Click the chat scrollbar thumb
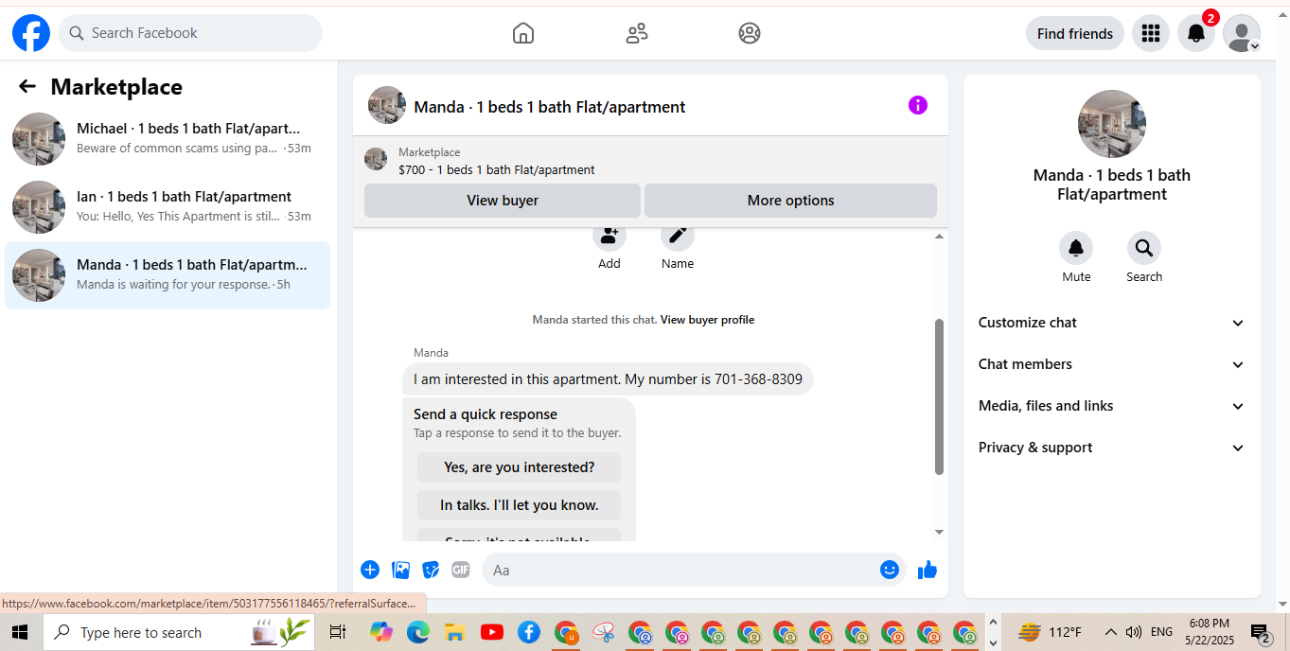 tap(939, 396)
